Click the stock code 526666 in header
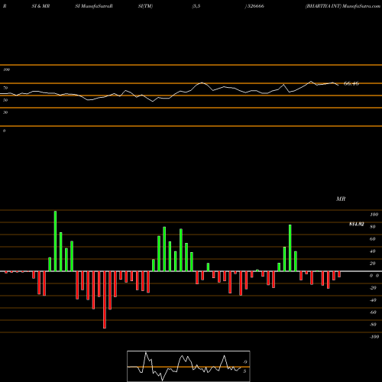 [255, 6]
